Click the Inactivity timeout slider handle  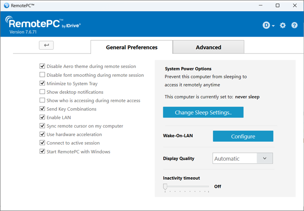tap(165, 186)
